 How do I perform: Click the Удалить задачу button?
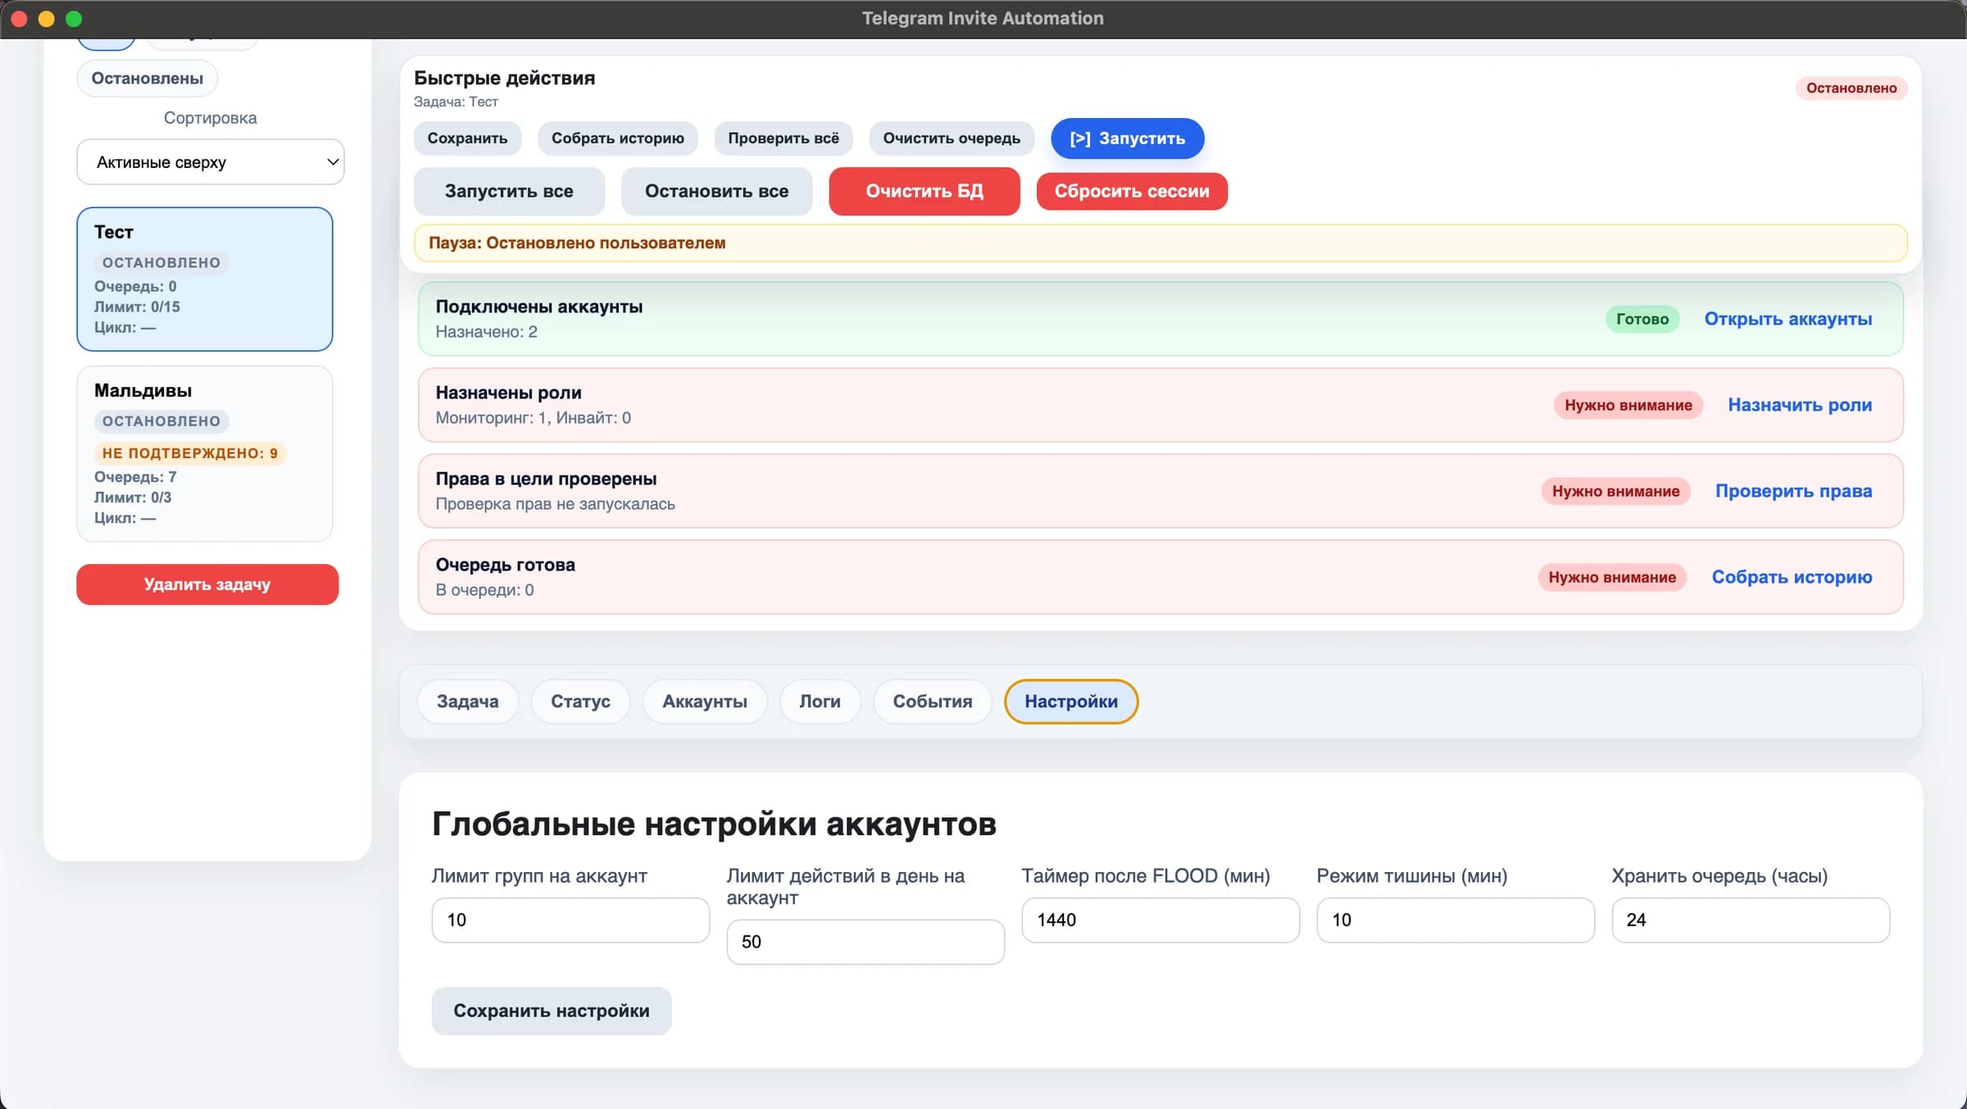tap(207, 584)
